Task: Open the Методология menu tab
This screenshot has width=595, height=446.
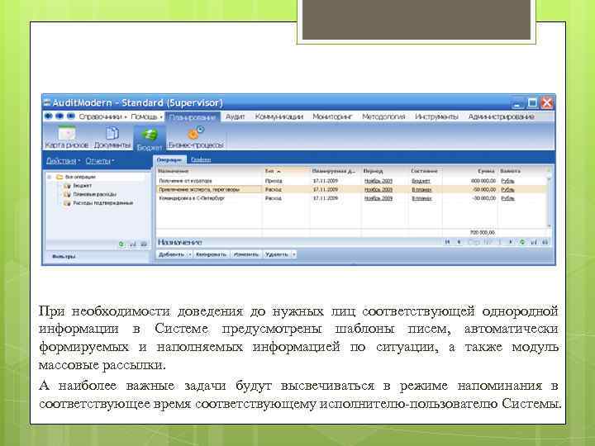Action: (383, 116)
